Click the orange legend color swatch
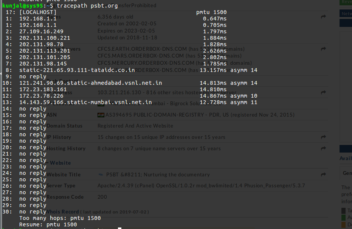 point(343,224)
